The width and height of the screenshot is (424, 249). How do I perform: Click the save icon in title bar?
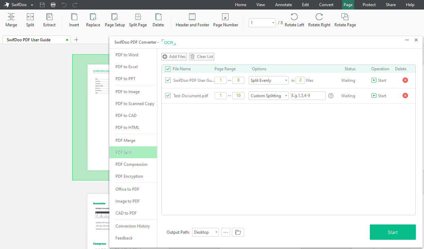click(x=42, y=5)
